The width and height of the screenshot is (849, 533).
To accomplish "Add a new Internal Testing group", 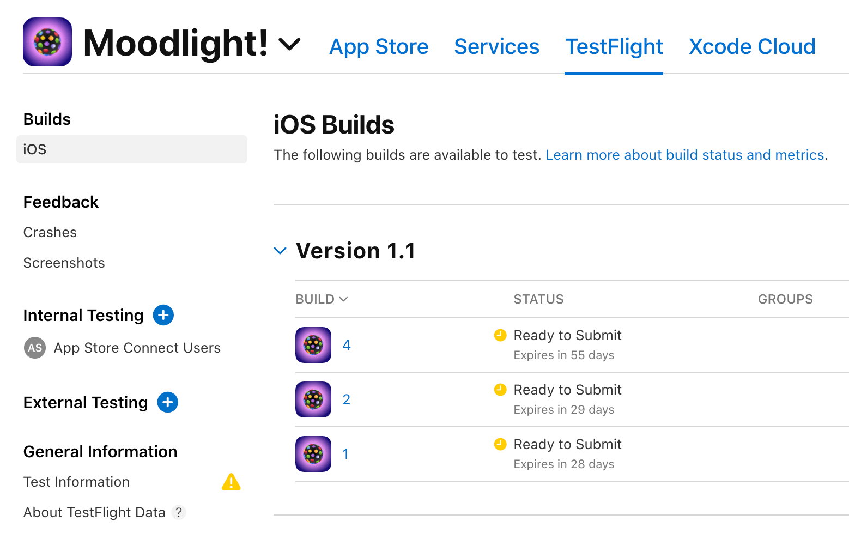I will tap(163, 315).
